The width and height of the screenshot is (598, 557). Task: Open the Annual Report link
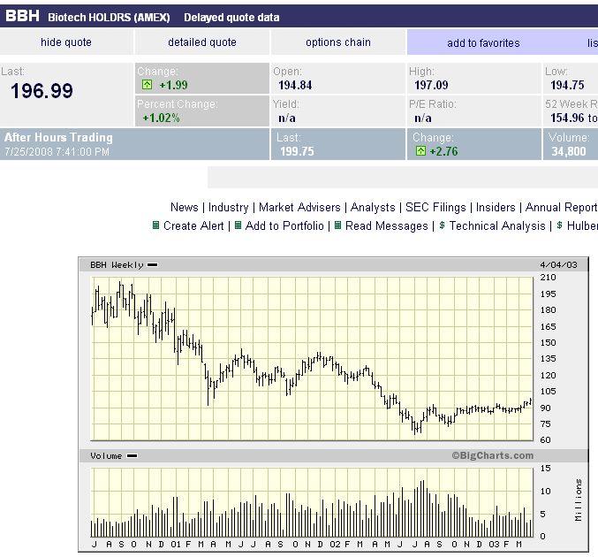[561, 208]
